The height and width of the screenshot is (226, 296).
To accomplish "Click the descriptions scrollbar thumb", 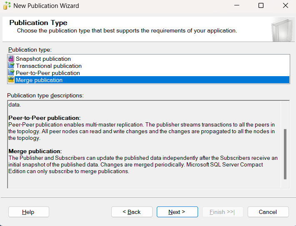I will [x=285, y=154].
